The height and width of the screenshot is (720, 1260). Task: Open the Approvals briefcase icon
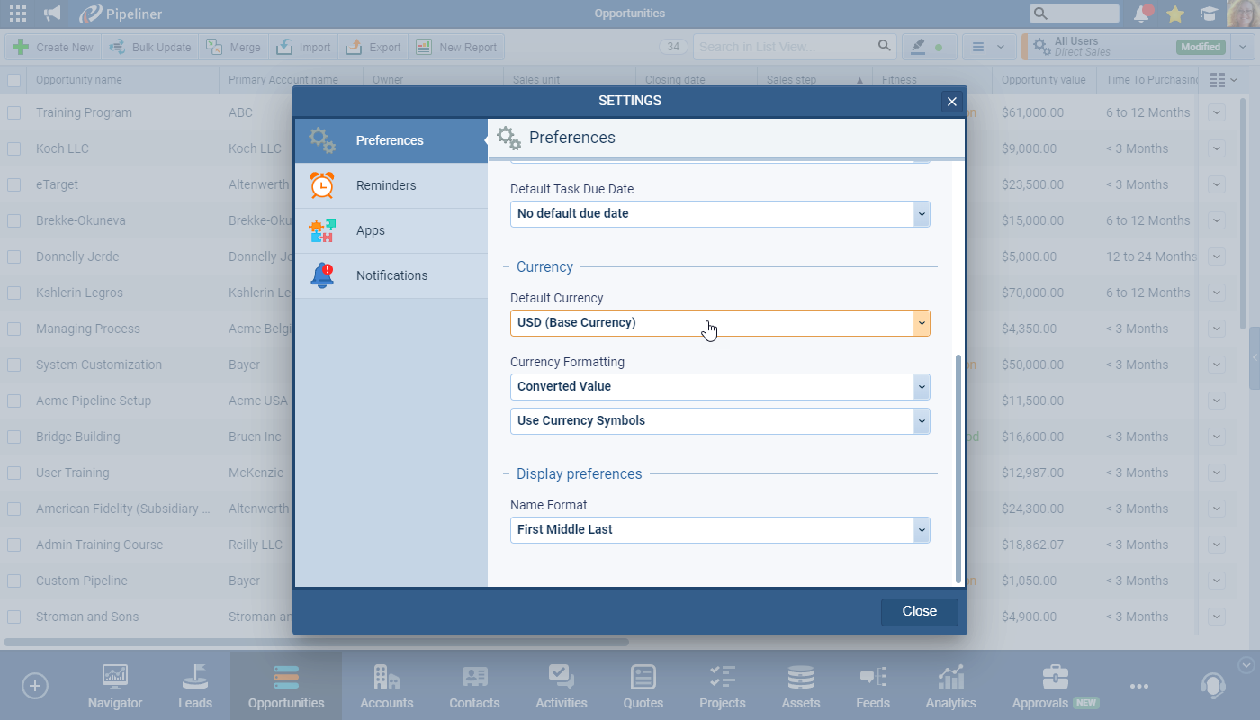coord(1055,677)
